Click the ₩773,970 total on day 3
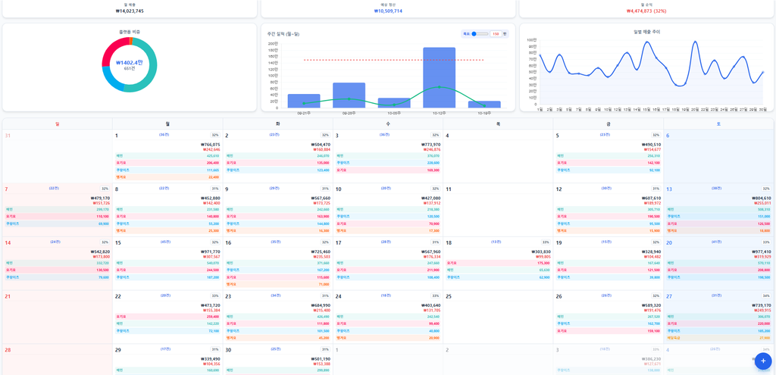This screenshot has width=776, height=375. click(x=431, y=145)
